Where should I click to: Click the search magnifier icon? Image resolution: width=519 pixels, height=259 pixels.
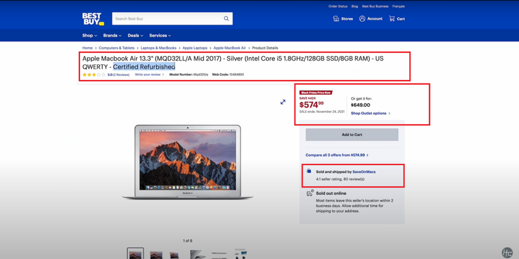[227, 19]
